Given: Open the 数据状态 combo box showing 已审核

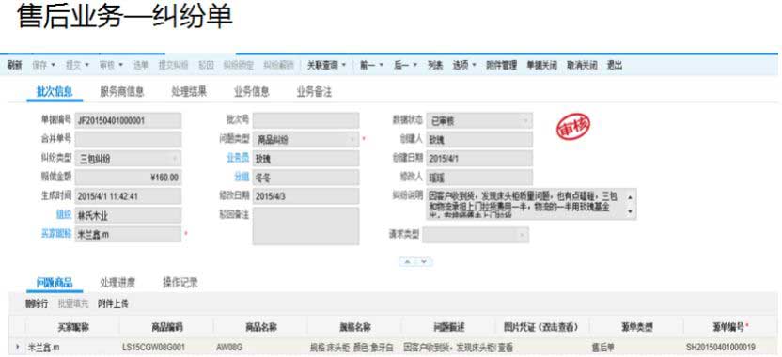Looking at the screenshot, I should 479,120.
